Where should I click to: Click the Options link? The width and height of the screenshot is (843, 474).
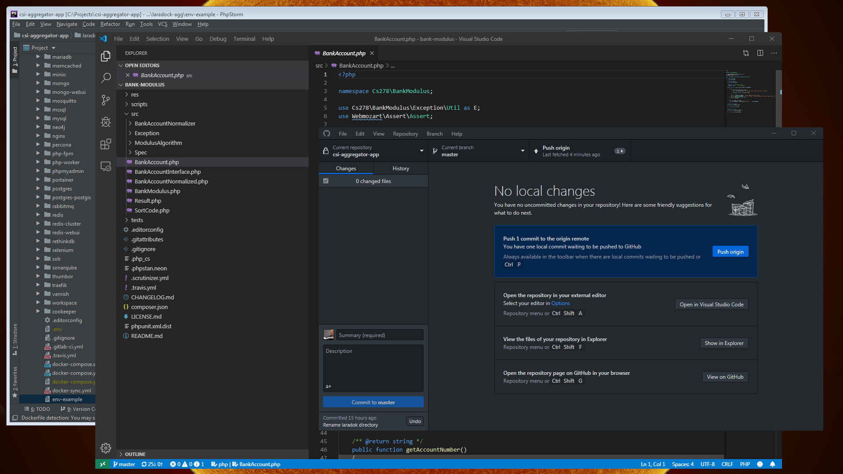pyautogui.click(x=560, y=303)
